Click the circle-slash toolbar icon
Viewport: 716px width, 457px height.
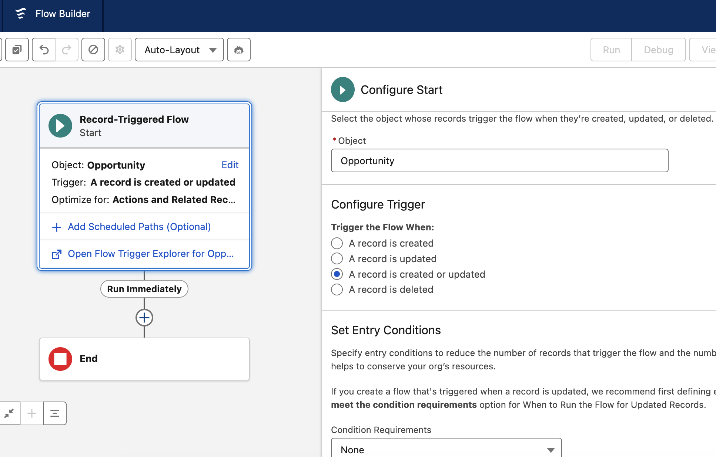(x=93, y=50)
